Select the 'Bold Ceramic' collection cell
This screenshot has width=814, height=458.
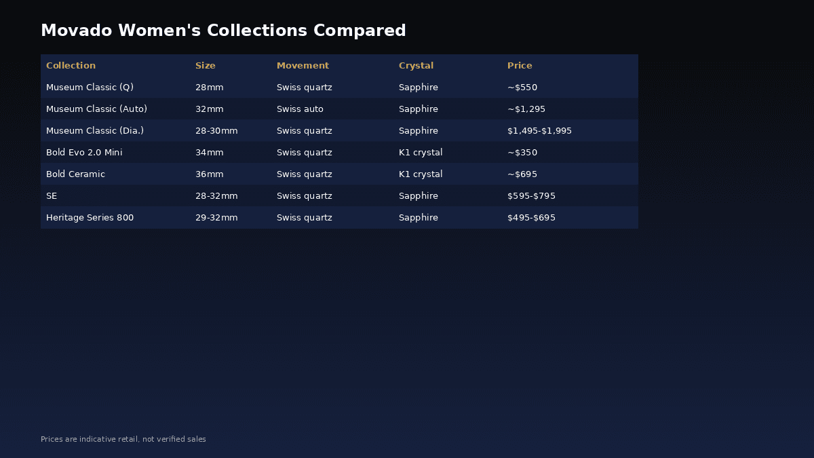(x=75, y=174)
